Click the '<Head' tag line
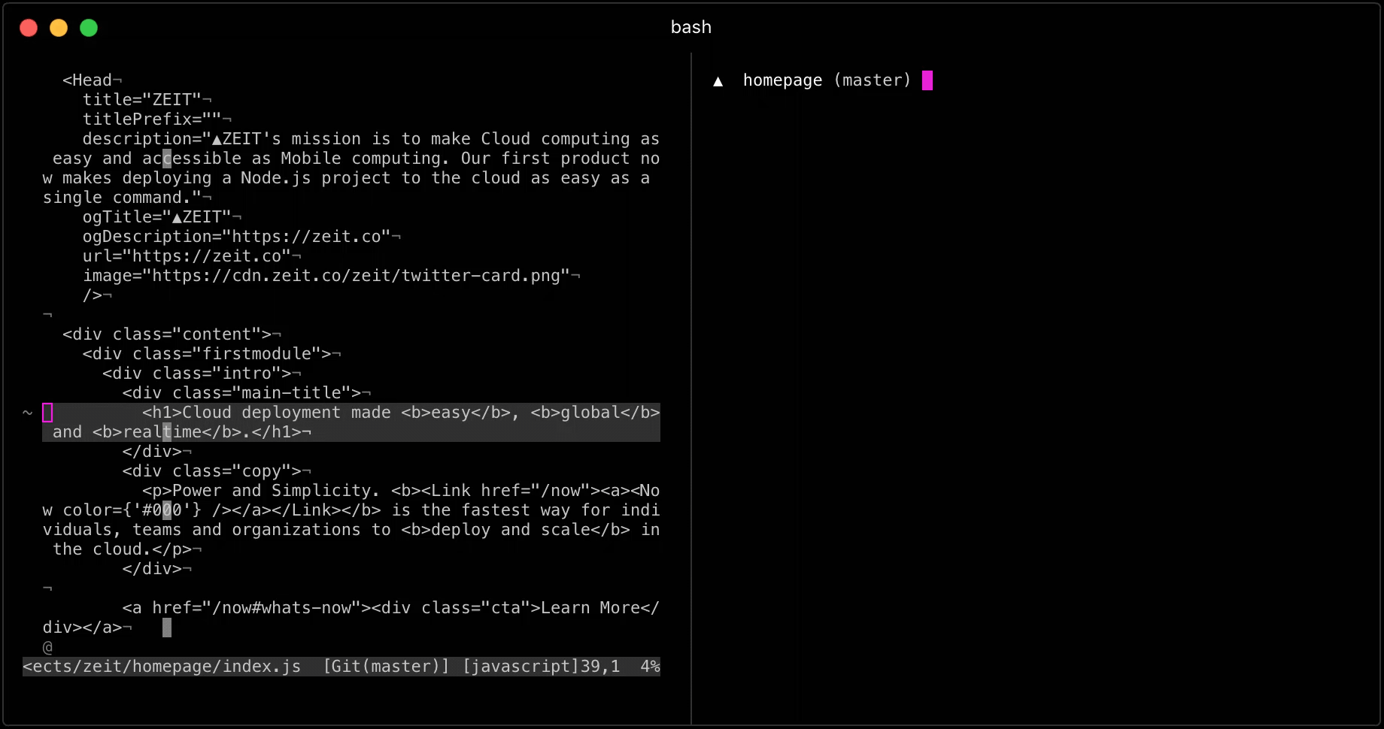Viewport: 1384px width, 729px height. pos(92,80)
